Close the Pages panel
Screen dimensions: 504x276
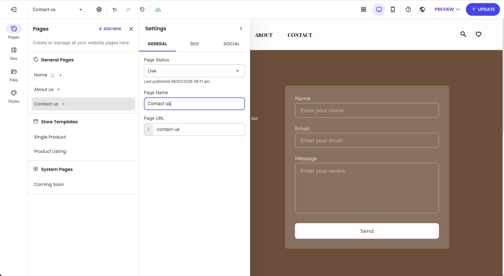[131, 29]
